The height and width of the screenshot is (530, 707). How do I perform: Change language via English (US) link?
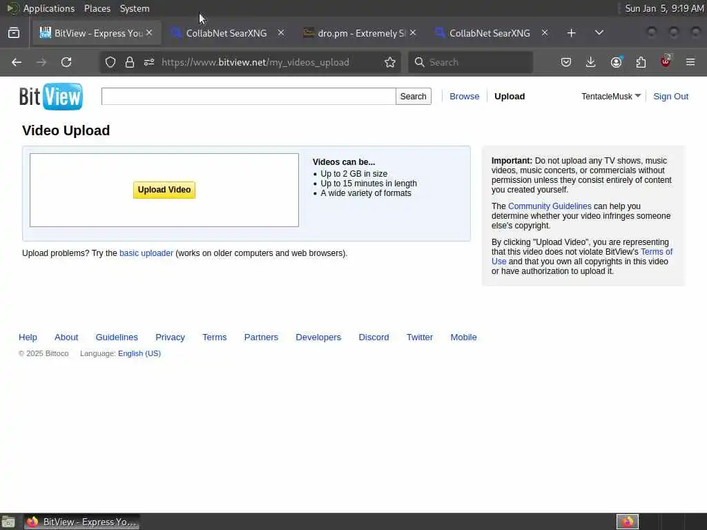[x=139, y=353]
